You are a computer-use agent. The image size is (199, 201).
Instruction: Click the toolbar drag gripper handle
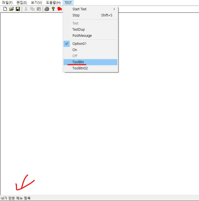(1, 9)
